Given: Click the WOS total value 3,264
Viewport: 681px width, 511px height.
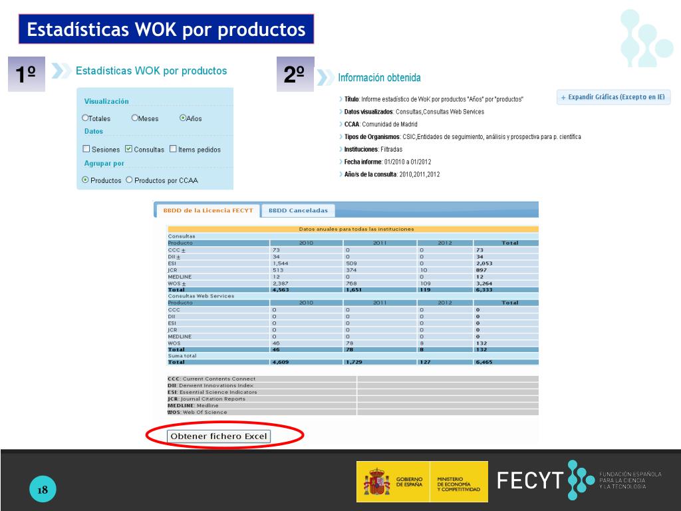Looking at the screenshot, I should (x=484, y=283).
